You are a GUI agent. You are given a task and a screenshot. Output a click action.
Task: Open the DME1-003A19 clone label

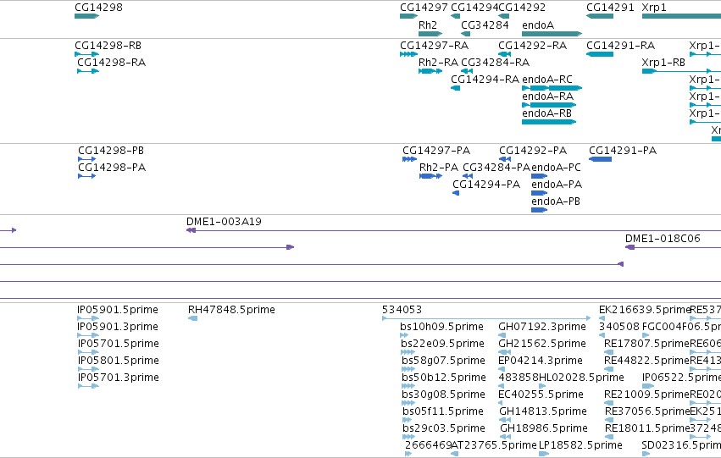(x=224, y=222)
